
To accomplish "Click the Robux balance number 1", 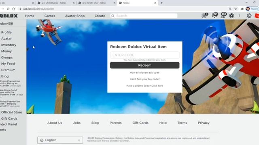I will [x=239, y=16].
